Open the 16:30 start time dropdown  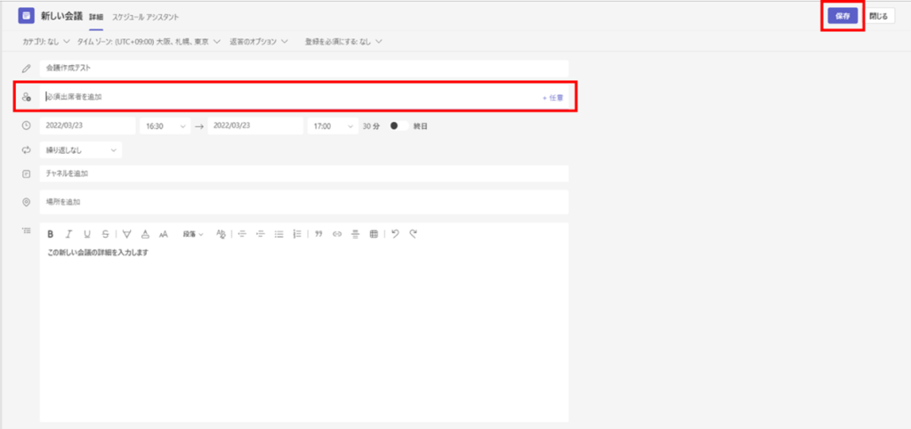[x=165, y=126]
